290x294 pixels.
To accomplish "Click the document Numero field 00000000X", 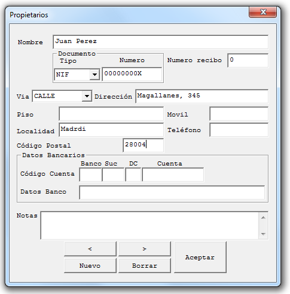I will tap(132, 74).
